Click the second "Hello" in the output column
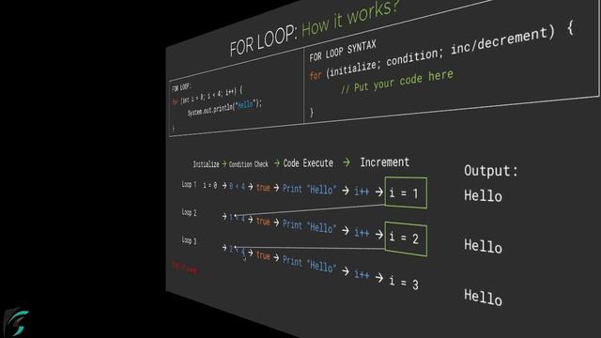This screenshot has height=338, width=601. 483,246
